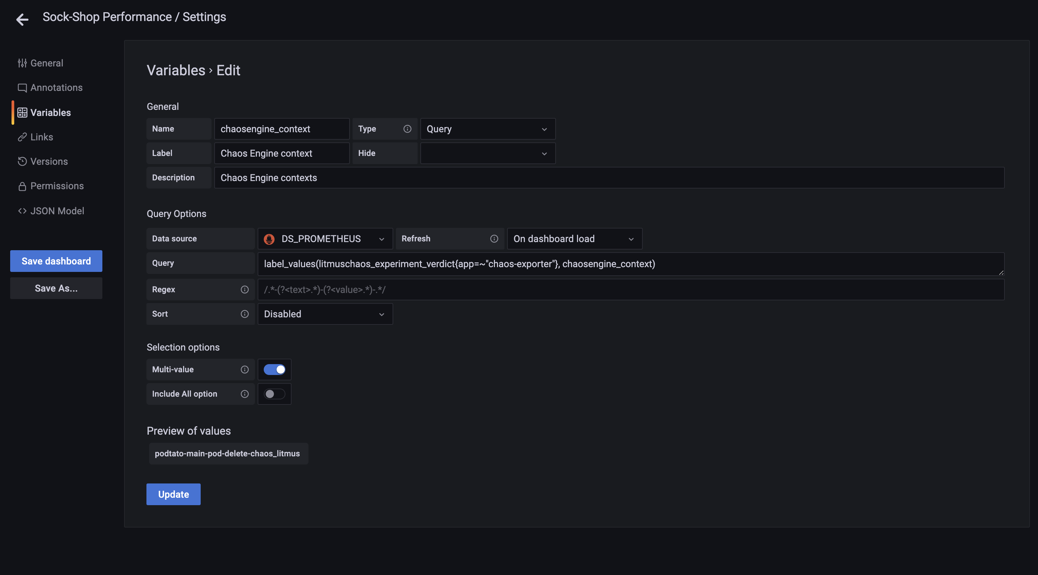Enable the Include All option toggle
Viewport: 1038px width, 575px height.
pyautogui.click(x=274, y=394)
